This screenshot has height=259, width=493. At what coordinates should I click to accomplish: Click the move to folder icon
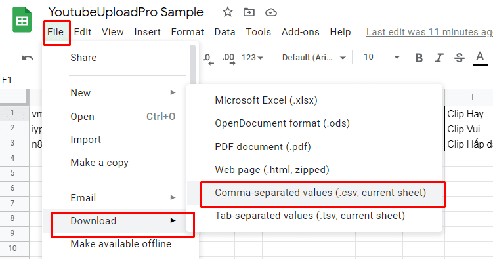249,12
